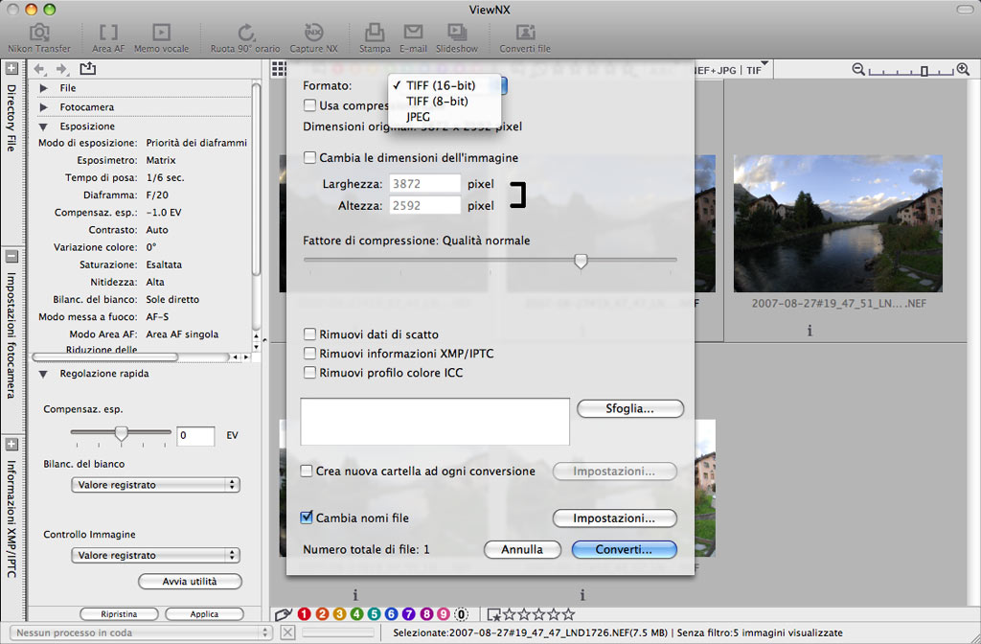Expand the Directory File side panel

click(11, 68)
